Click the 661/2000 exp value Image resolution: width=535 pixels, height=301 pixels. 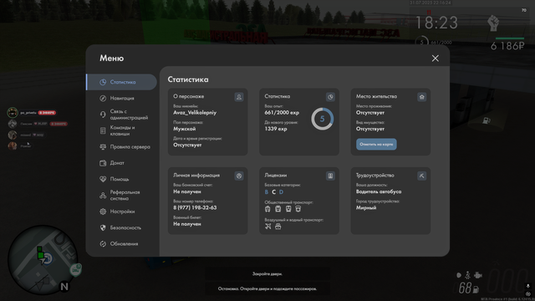pos(282,113)
